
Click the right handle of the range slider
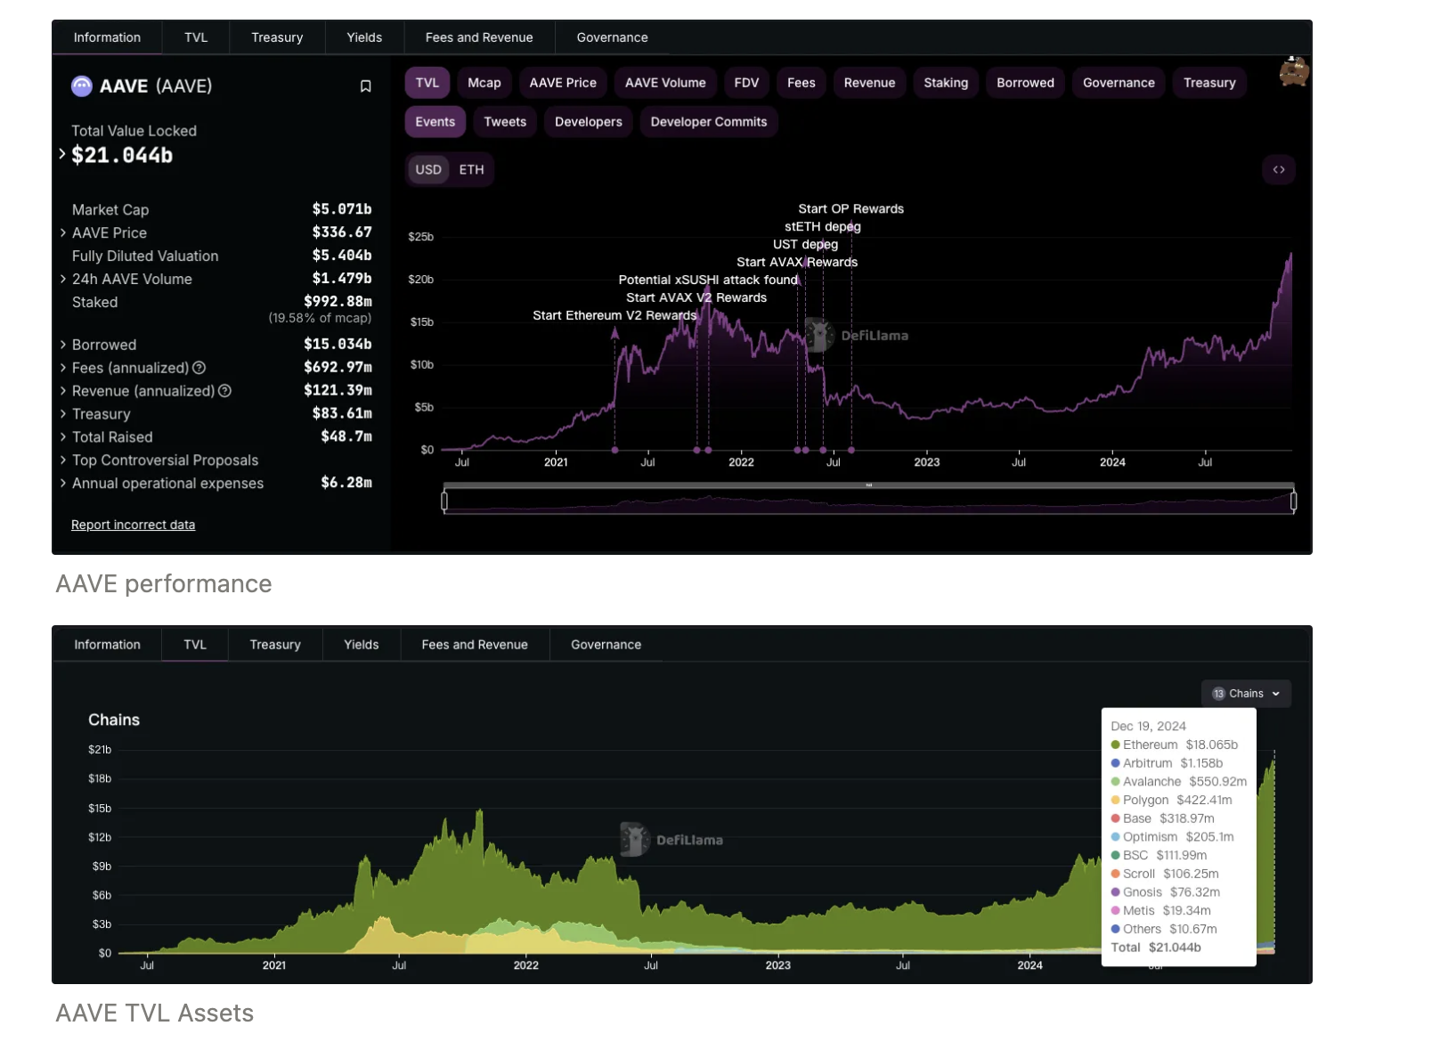point(1293,501)
